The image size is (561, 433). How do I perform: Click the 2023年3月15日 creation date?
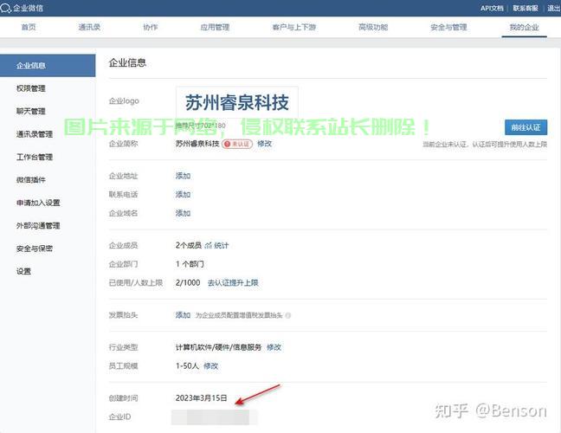(202, 398)
